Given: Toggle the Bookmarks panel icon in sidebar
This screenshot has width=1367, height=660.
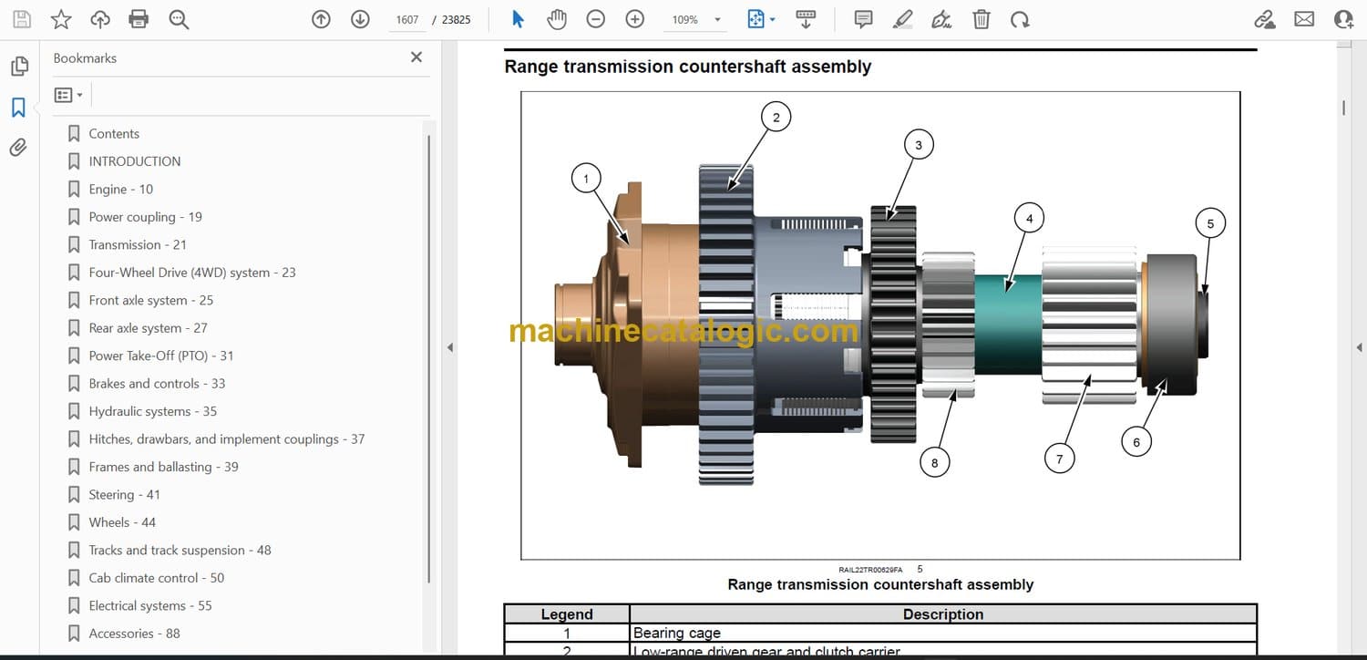Looking at the screenshot, I should (x=18, y=108).
